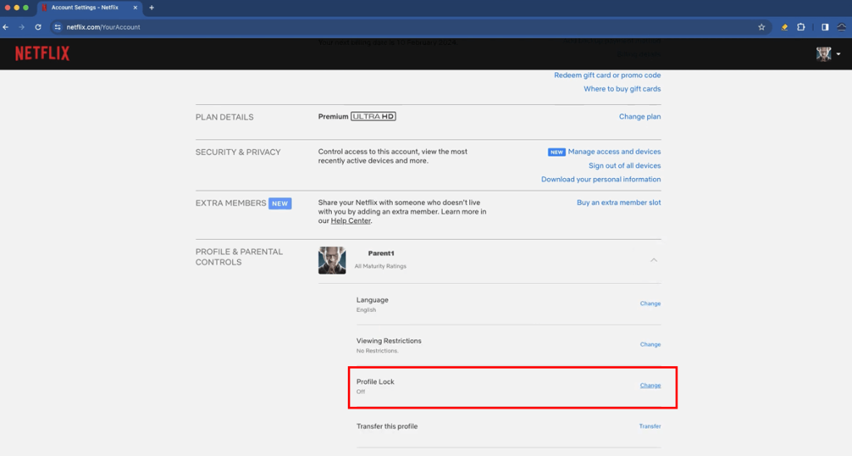Click Buy an extra member slot
The height and width of the screenshot is (456, 852).
pyautogui.click(x=619, y=202)
